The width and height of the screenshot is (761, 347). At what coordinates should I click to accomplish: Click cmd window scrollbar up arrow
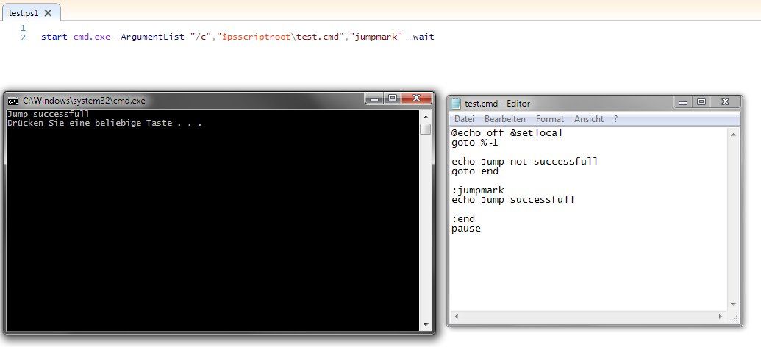pos(426,116)
